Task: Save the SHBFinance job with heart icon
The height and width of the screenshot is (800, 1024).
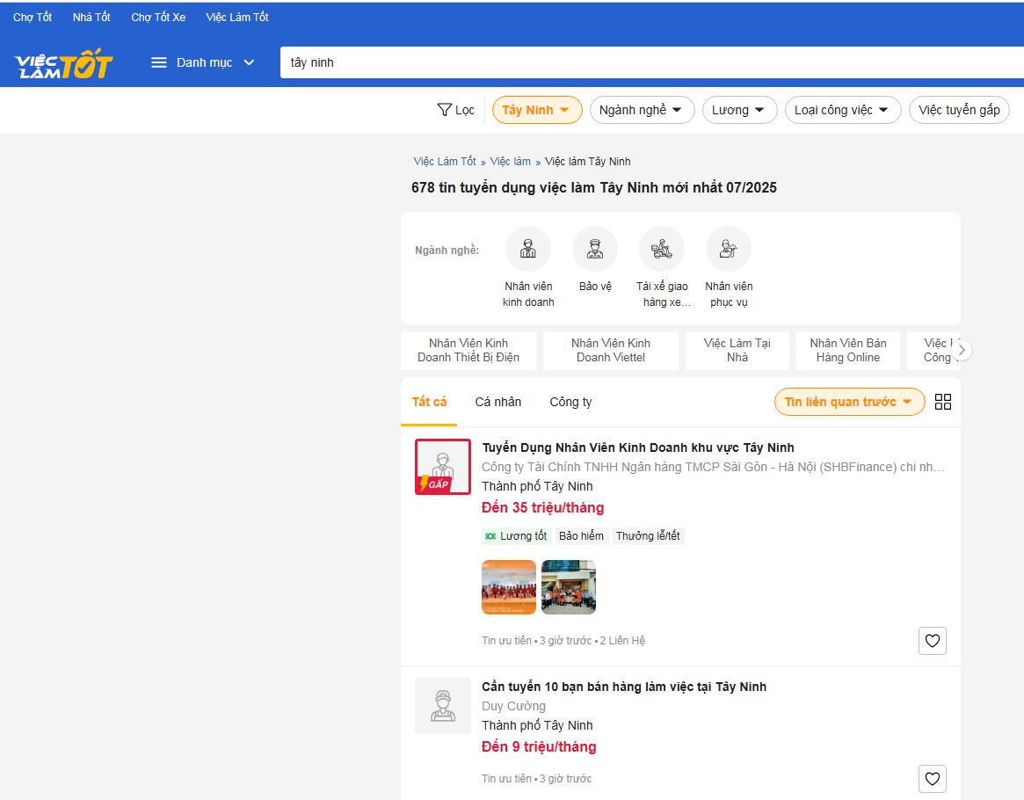Action: click(932, 641)
